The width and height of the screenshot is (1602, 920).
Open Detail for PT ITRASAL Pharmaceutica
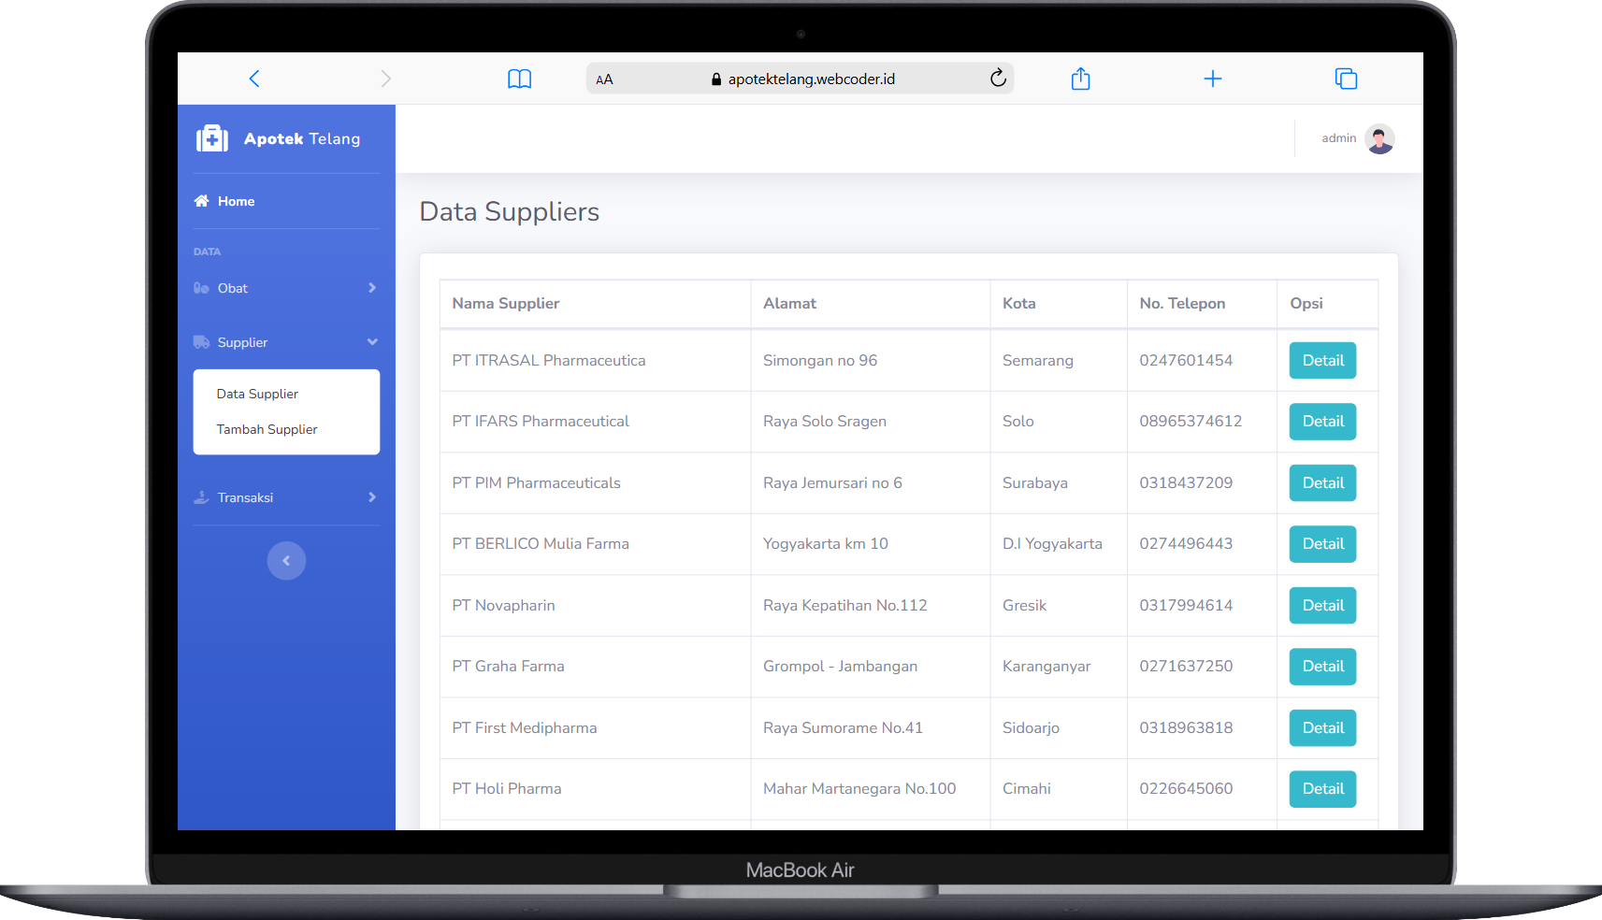tap(1322, 360)
